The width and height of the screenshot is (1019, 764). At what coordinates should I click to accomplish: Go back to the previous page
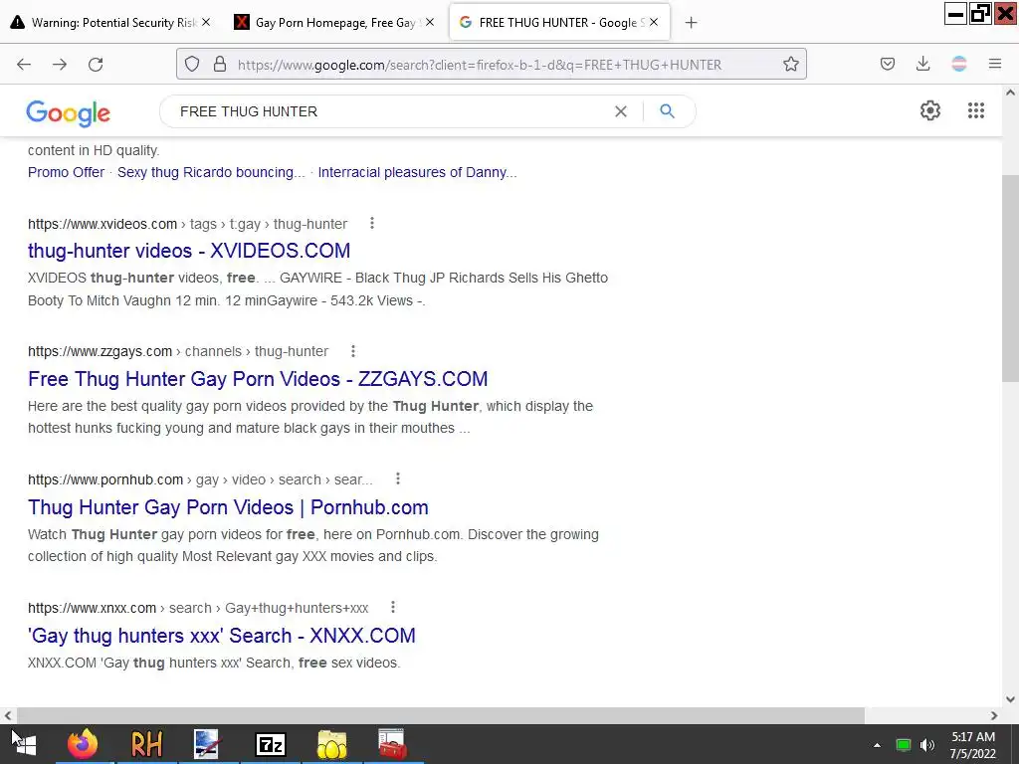pos(24,64)
